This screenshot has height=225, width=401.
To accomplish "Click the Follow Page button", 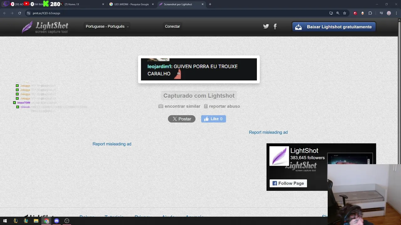I will click(288, 183).
